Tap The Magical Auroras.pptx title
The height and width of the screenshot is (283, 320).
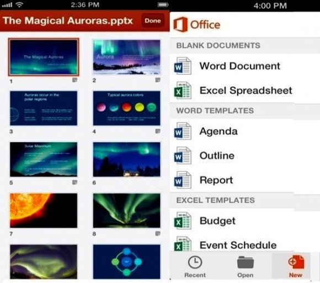click(68, 21)
